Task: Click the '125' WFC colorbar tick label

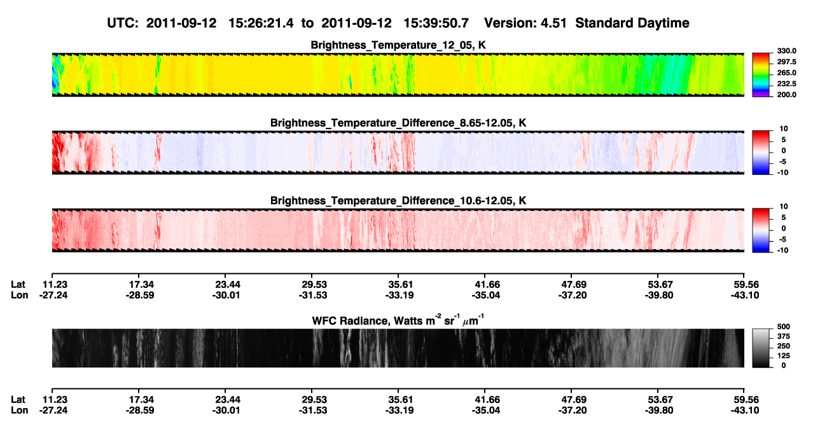Action: 783,355
